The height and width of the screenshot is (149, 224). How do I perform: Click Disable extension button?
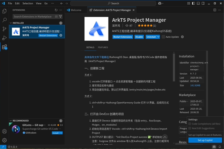tap(139, 37)
